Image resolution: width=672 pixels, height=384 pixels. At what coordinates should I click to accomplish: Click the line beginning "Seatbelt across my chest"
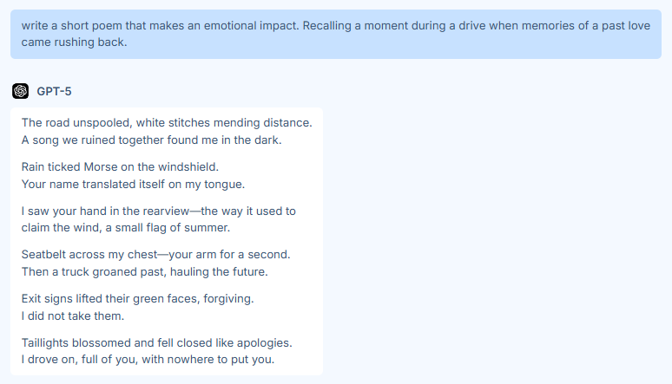155,255
